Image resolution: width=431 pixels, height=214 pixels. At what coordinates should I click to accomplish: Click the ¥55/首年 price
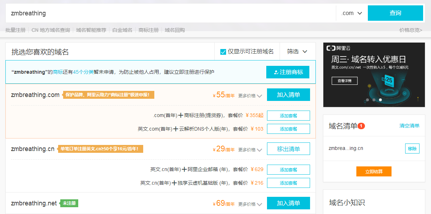click(224, 95)
